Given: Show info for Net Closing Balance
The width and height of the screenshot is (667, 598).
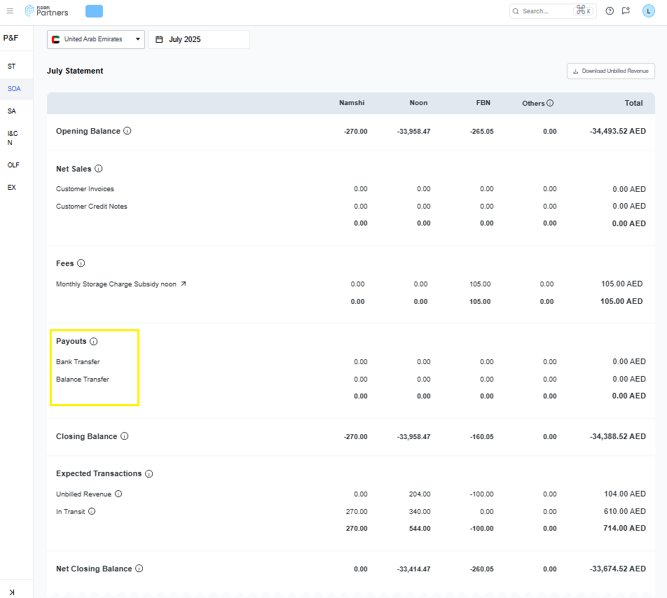Looking at the screenshot, I should pos(139,569).
